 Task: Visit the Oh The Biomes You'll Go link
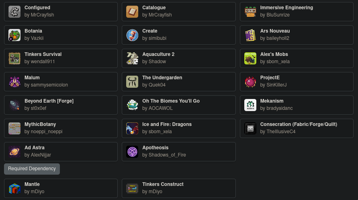point(171,101)
